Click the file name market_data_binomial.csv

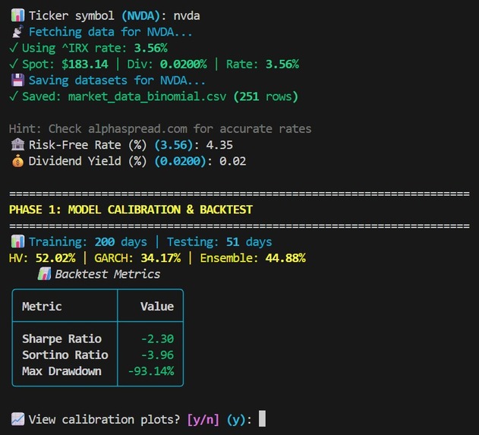point(147,96)
